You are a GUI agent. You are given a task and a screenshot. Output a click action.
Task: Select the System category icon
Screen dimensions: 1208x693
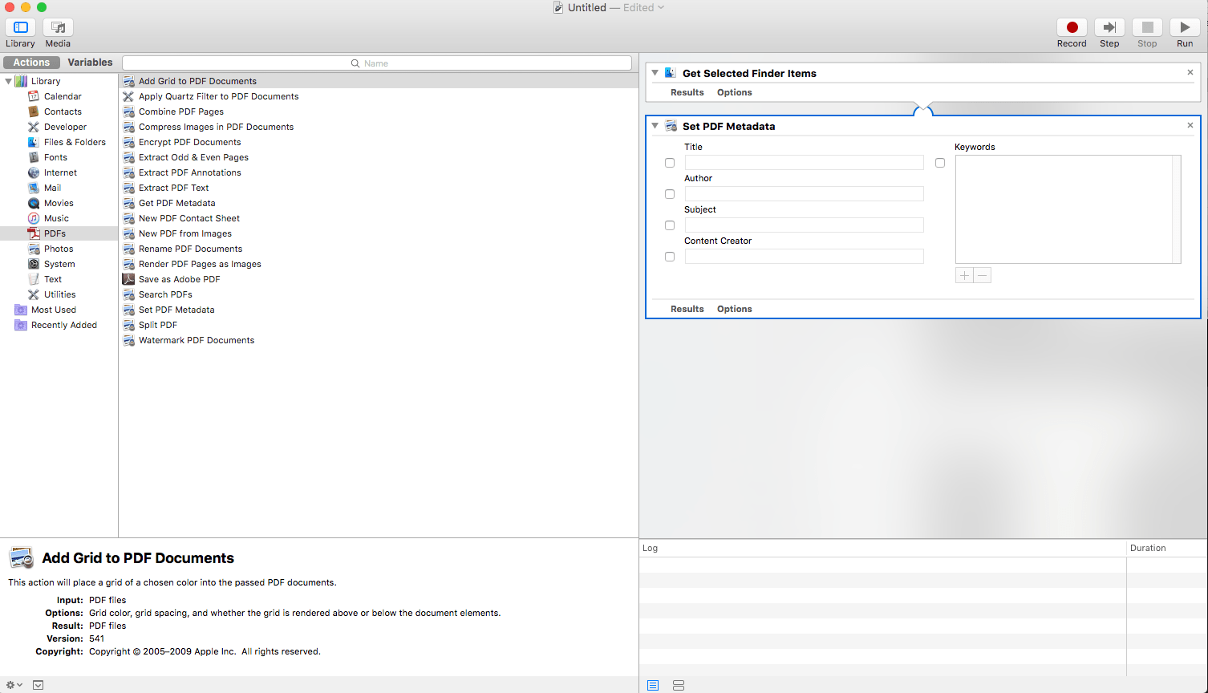pyautogui.click(x=34, y=264)
